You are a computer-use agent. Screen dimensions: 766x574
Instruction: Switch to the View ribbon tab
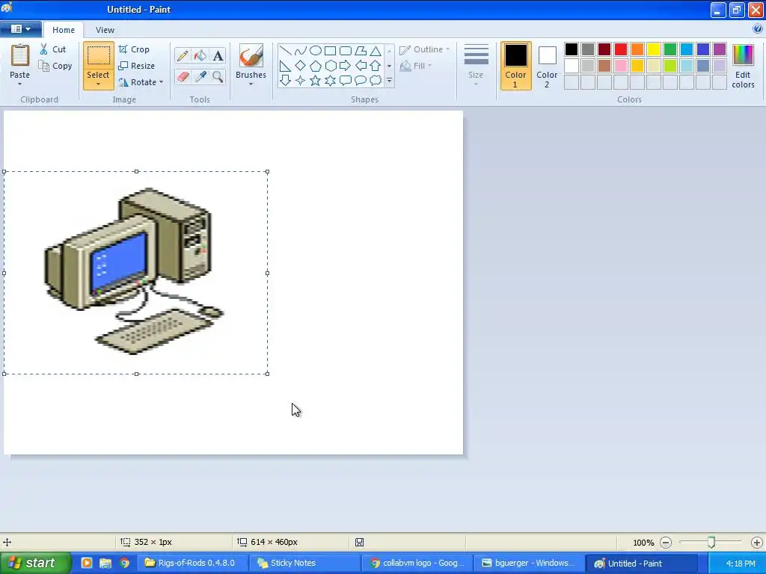[x=105, y=30]
